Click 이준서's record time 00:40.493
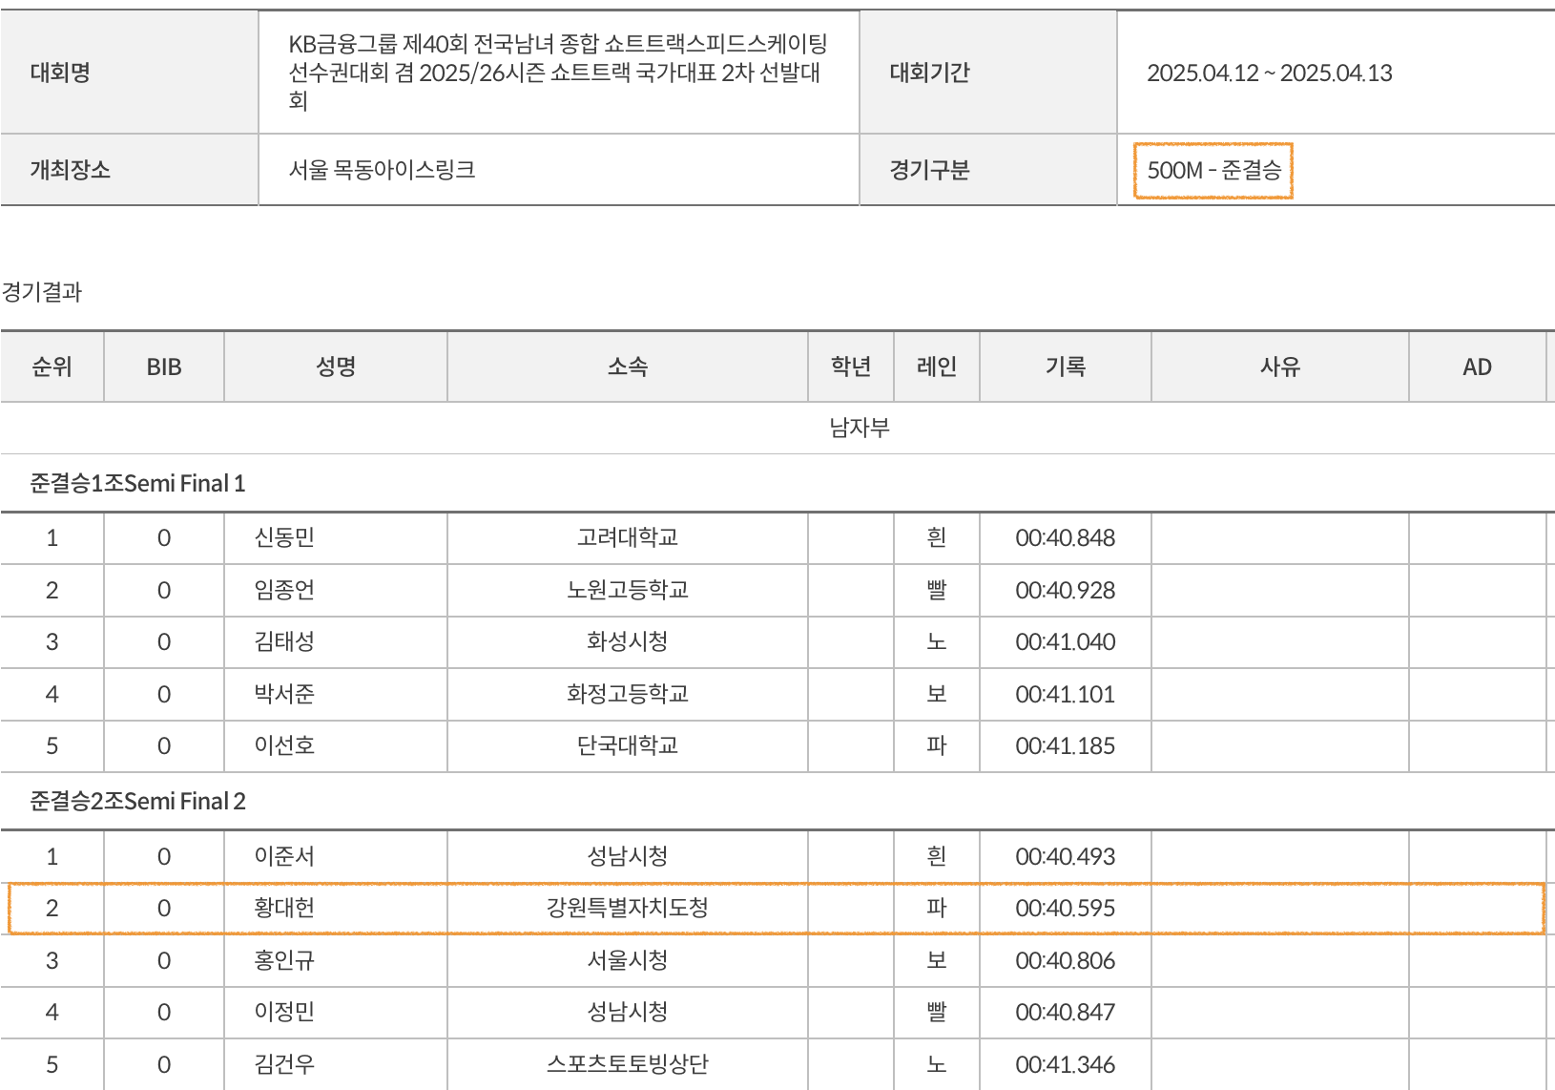The height and width of the screenshot is (1090, 1555). [1065, 856]
